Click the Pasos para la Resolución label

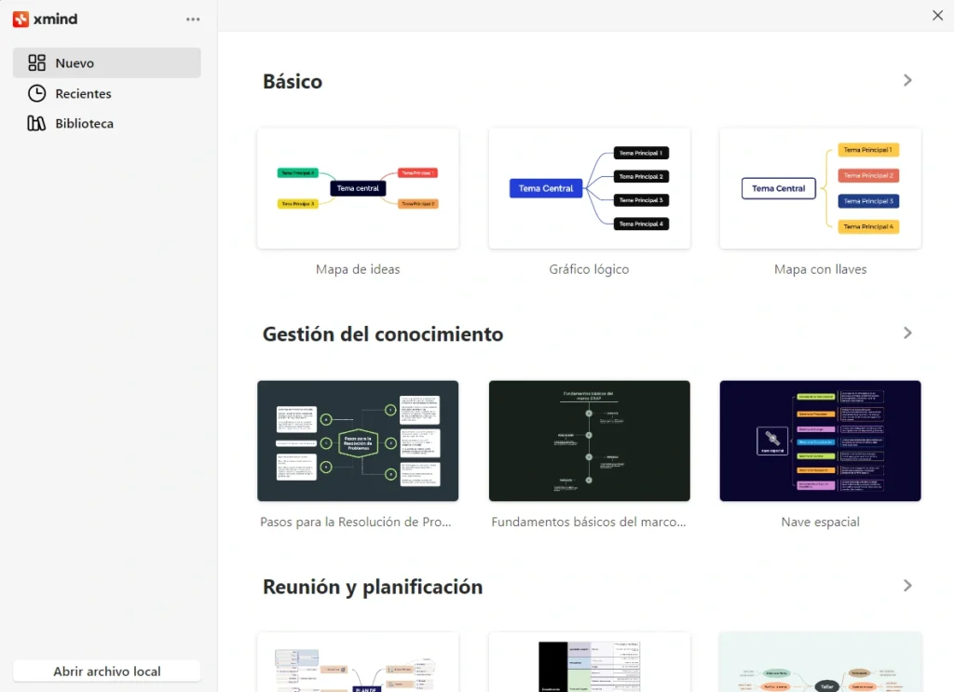(356, 522)
